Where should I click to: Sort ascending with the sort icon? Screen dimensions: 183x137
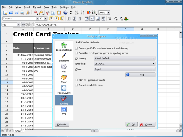77,13
